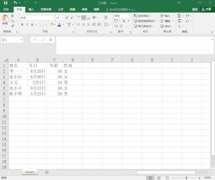Image resolution: width=215 pixels, height=180 pixels.
Task: Switch to the 视图 View tab
Action: (x=96, y=9)
